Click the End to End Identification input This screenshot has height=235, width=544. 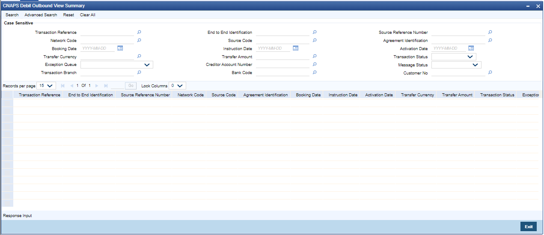coord(282,32)
